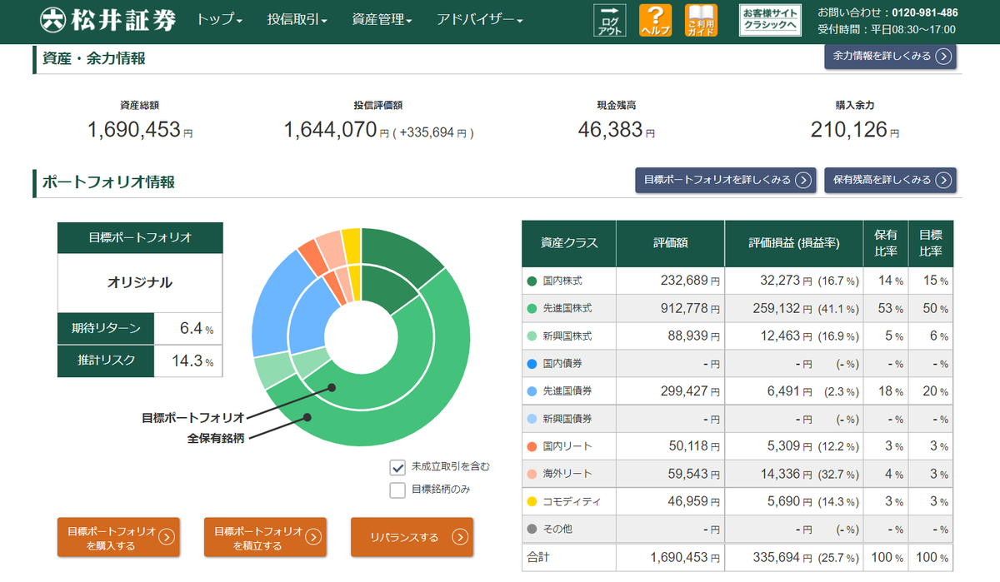Click 国内株式 valuation 232,689
The width and height of the screenshot is (1000, 582).
pos(682,281)
